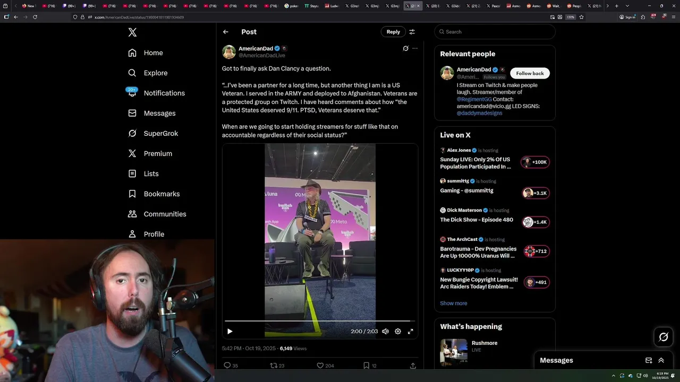Click the reply icon with 35 comments

click(230, 366)
